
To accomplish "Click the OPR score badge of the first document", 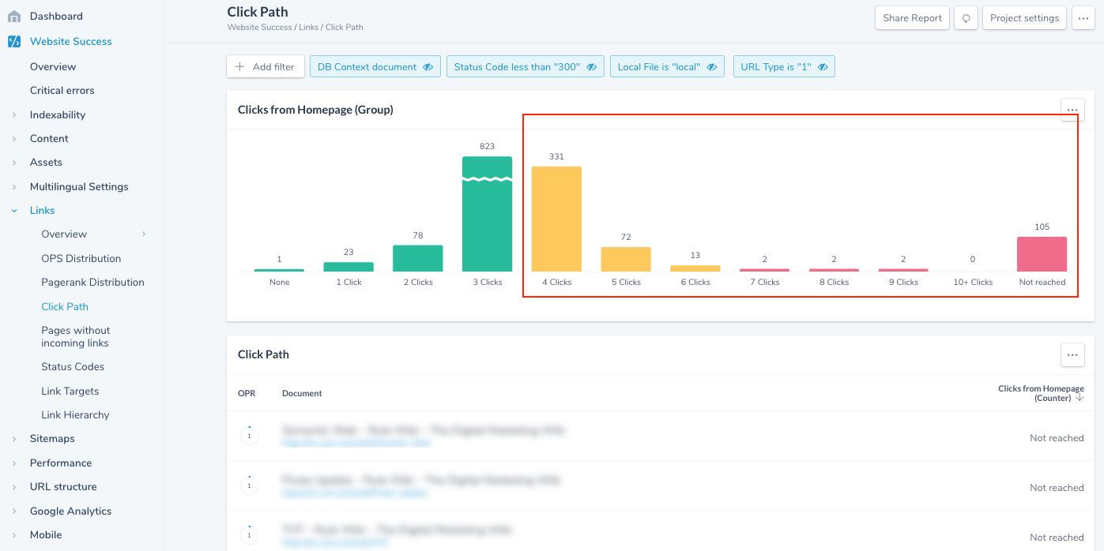I will click(x=249, y=435).
